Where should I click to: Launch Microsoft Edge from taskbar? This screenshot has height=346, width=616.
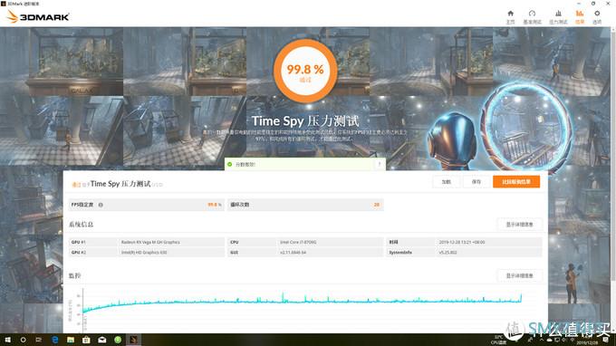coord(54,340)
